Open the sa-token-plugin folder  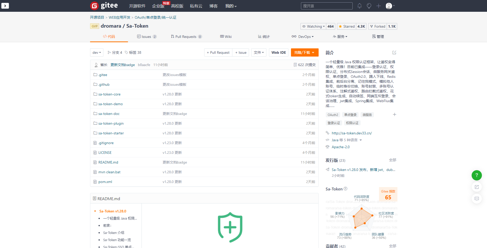click(x=111, y=123)
